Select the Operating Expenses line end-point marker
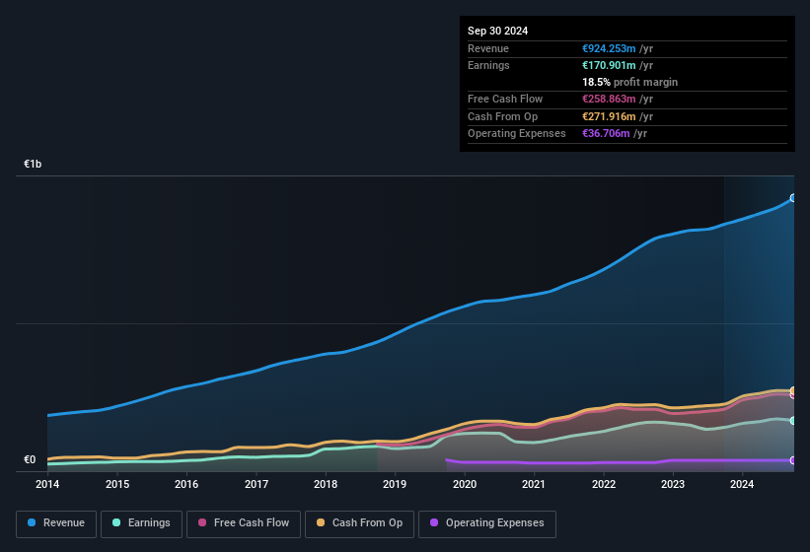 tap(793, 460)
